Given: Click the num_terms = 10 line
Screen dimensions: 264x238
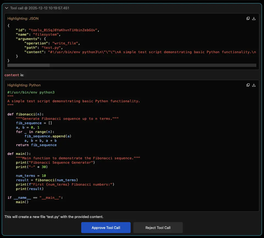Looking at the screenshot, I should tap(30, 175).
